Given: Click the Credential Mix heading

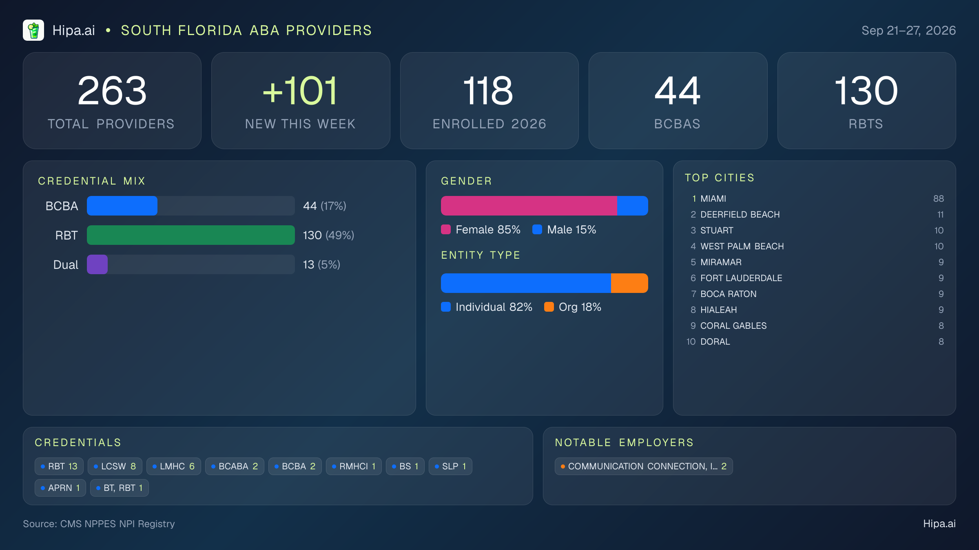Looking at the screenshot, I should point(92,181).
